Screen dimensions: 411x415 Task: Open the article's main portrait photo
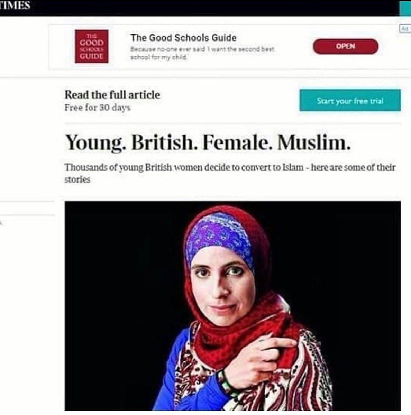pyautogui.click(x=233, y=306)
